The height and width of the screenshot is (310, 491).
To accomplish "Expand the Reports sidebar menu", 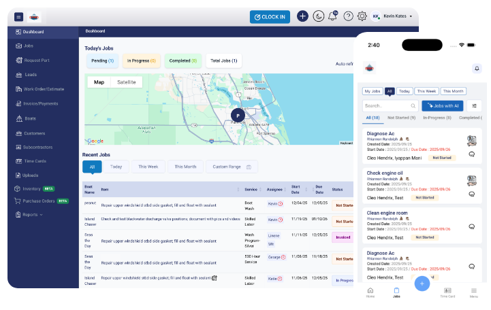I will [x=32, y=214].
